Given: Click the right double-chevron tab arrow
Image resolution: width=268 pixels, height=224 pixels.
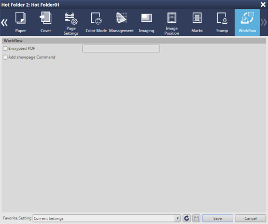Looking at the screenshot, I should (264, 22).
